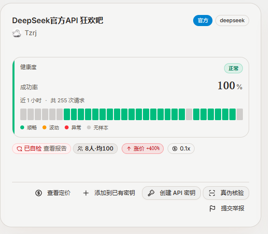
Task: Click the deepseek tag
Action: 232,20
